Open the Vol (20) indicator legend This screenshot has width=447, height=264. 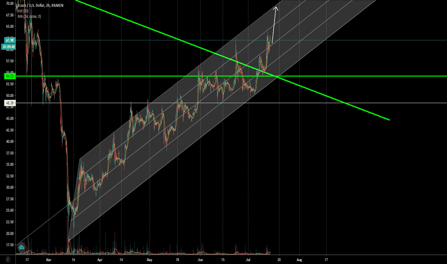(x=23, y=11)
